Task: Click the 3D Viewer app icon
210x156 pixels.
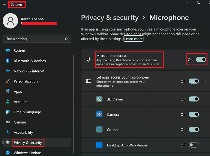Action: (x=99, y=99)
